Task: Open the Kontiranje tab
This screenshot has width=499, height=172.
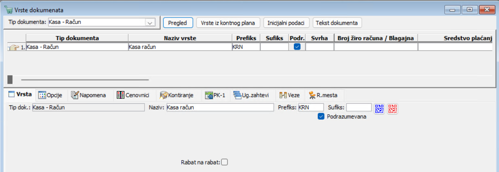Action: click(176, 95)
